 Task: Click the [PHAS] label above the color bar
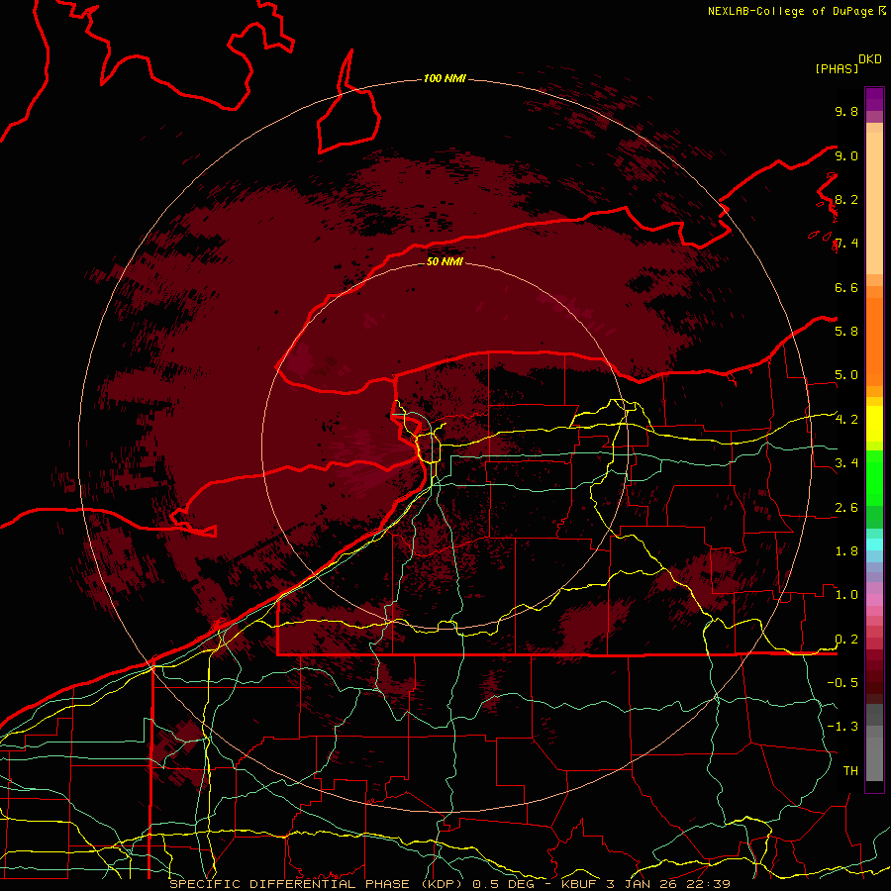(837, 68)
